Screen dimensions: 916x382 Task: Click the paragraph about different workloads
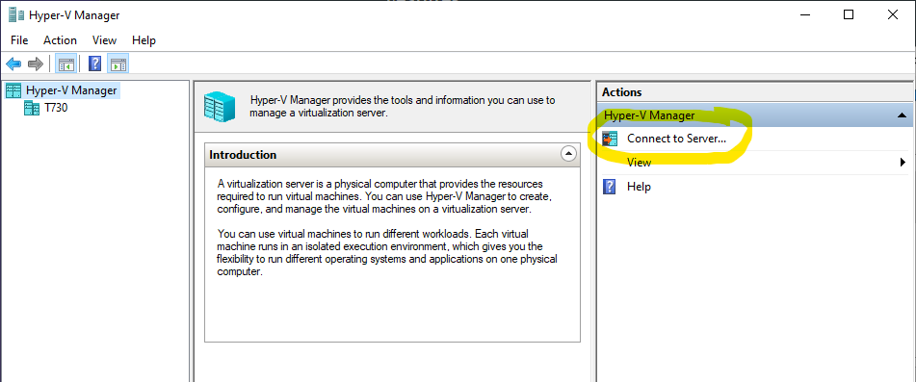[387, 252]
